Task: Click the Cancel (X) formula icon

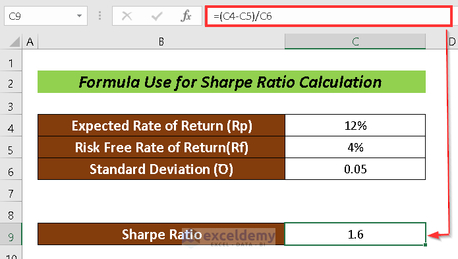Action: coord(127,16)
